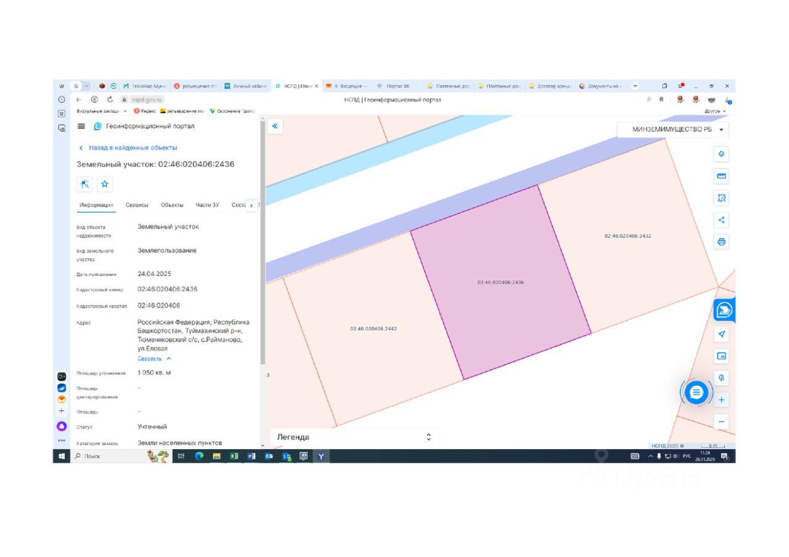Go back via Назад в найденные объекты

(x=128, y=148)
